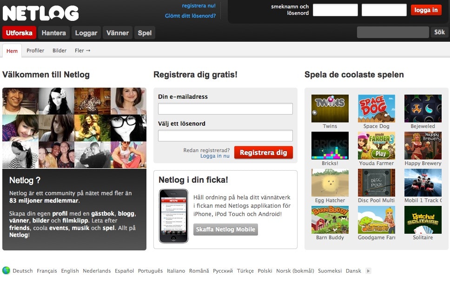Image resolution: width=450 pixels, height=281 pixels.
Task: Click the Registrera dig button
Action: click(263, 153)
